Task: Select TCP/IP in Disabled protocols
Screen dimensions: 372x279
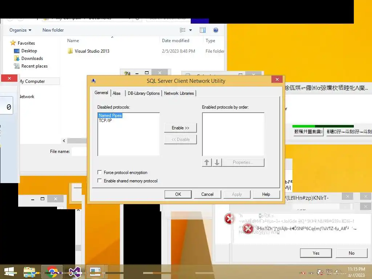Action: [x=105, y=121]
